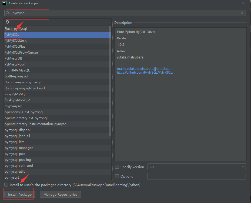Click the reload package list icon
251x203 pixels.
[x=7, y=22]
